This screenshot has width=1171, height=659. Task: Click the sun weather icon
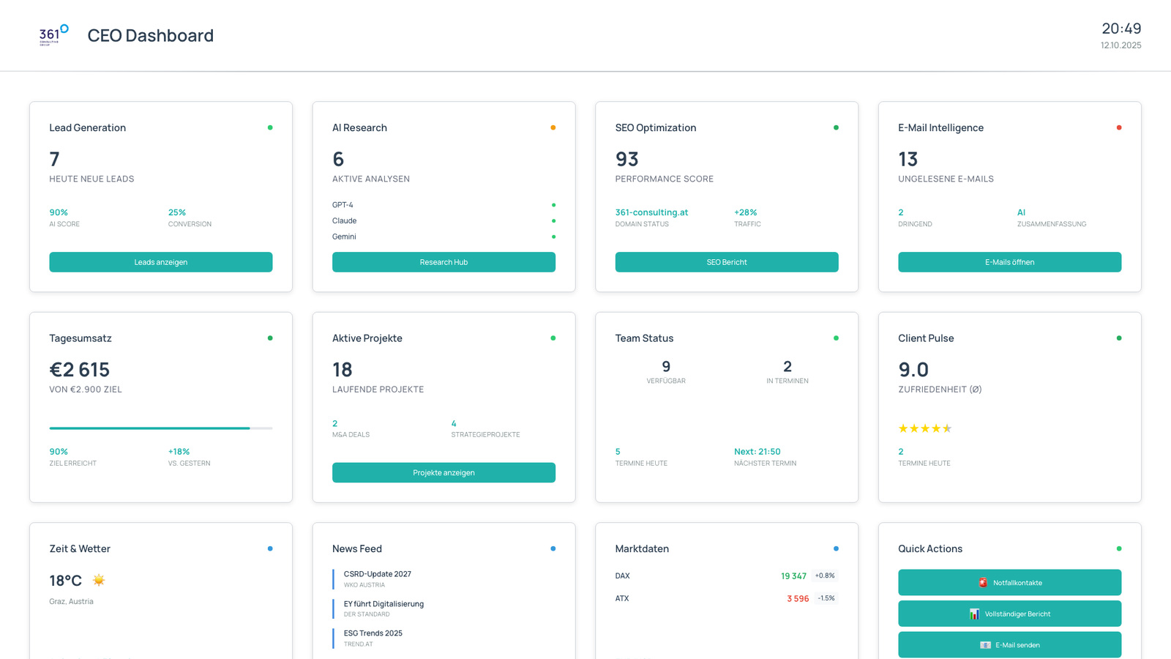point(99,580)
